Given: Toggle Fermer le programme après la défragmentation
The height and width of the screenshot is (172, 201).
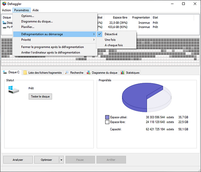Looking at the screenshot, I should coord(55,47).
